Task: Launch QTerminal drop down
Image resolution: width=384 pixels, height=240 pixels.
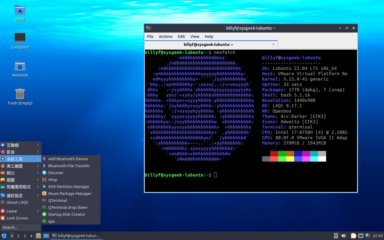Action: [71, 207]
